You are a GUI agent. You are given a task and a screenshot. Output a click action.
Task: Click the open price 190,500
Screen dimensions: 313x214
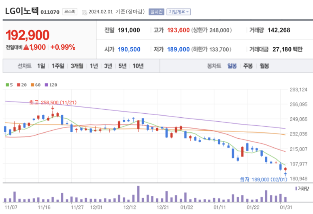click(x=129, y=49)
